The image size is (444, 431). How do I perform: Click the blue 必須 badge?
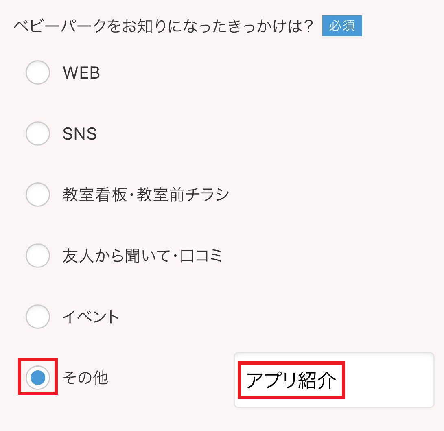pyautogui.click(x=342, y=26)
